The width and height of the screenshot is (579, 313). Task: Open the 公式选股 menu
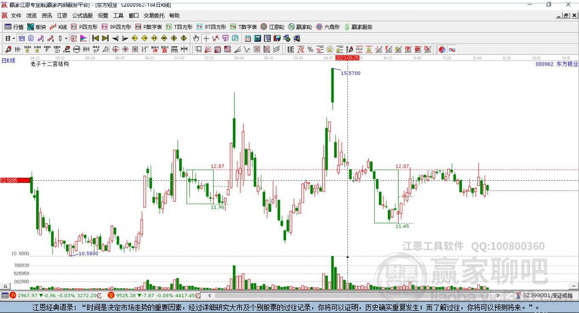coord(83,15)
